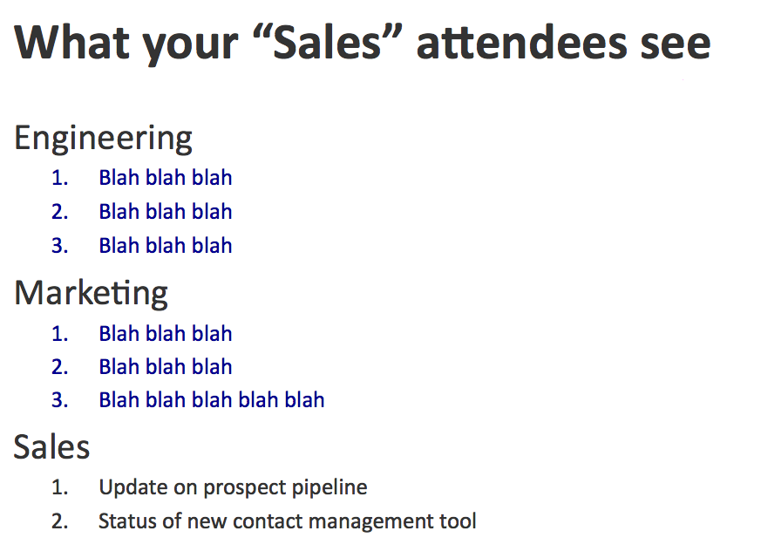Screen dimensions: 761x558
Task: Click the second Blah item under Marketing
Action: (165, 367)
